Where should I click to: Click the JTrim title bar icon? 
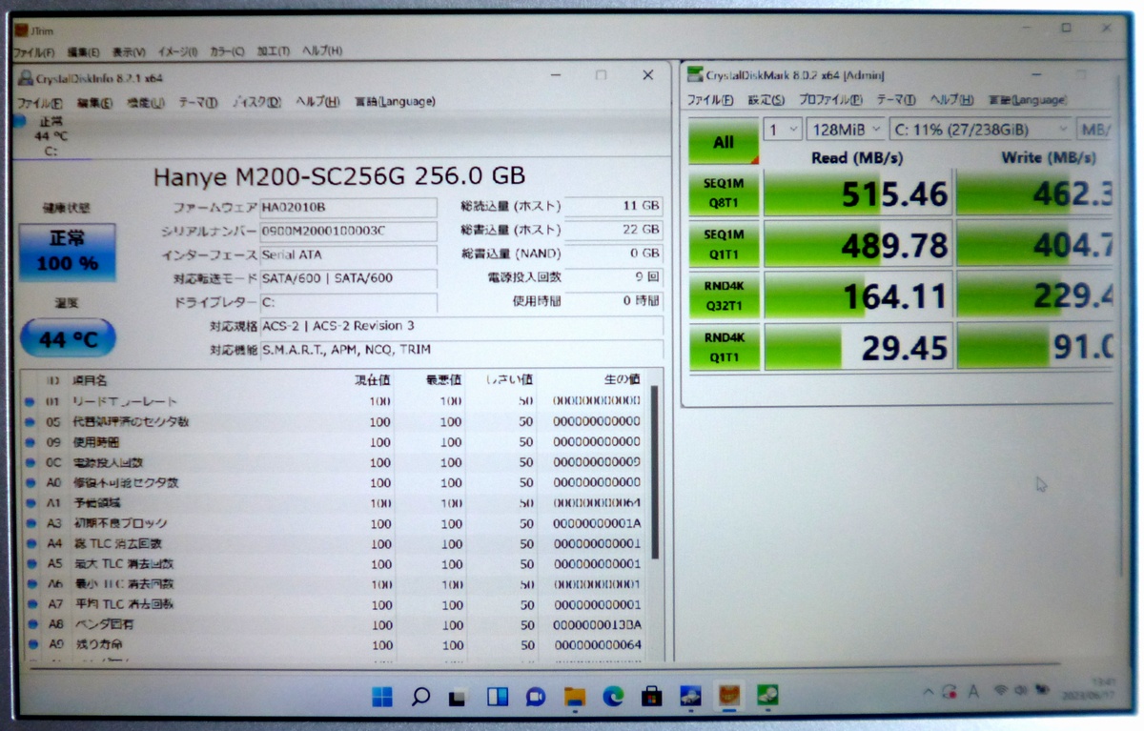(x=20, y=30)
